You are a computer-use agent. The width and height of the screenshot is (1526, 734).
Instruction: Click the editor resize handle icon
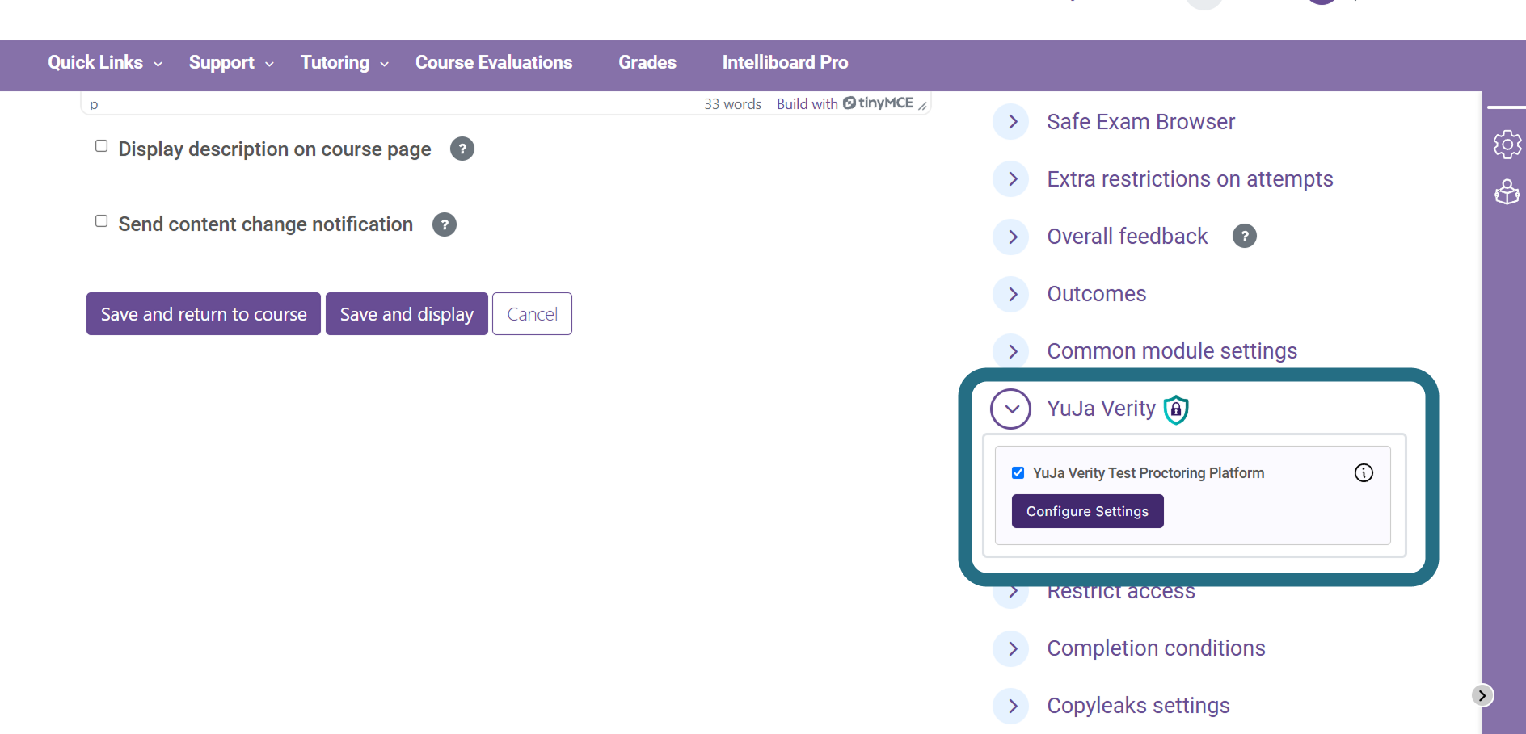pos(922,106)
